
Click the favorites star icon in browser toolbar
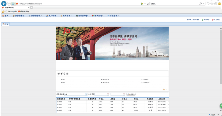212,4
